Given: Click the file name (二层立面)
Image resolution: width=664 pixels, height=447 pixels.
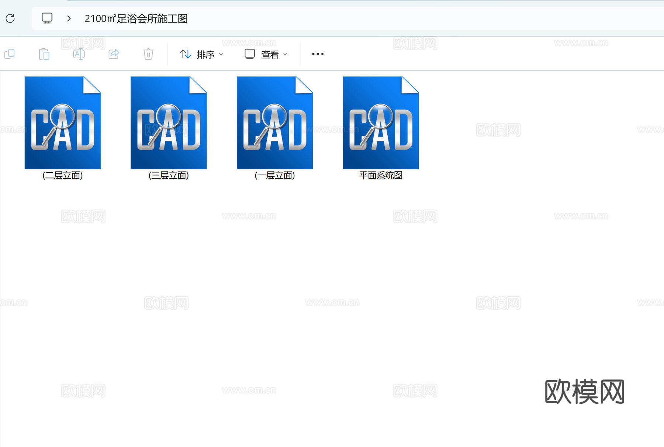Looking at the screenshot, I should pyautogui.click(x=62, y=175).
